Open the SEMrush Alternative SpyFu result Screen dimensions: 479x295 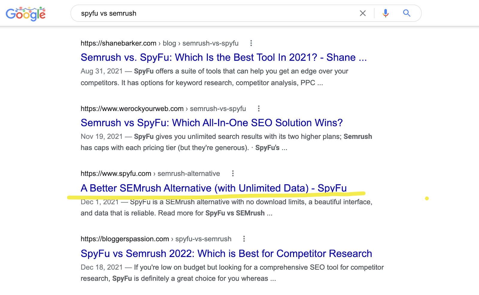point(213,188)
